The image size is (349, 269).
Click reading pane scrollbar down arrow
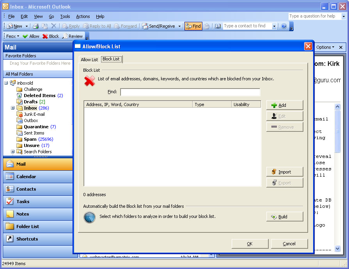338,248
